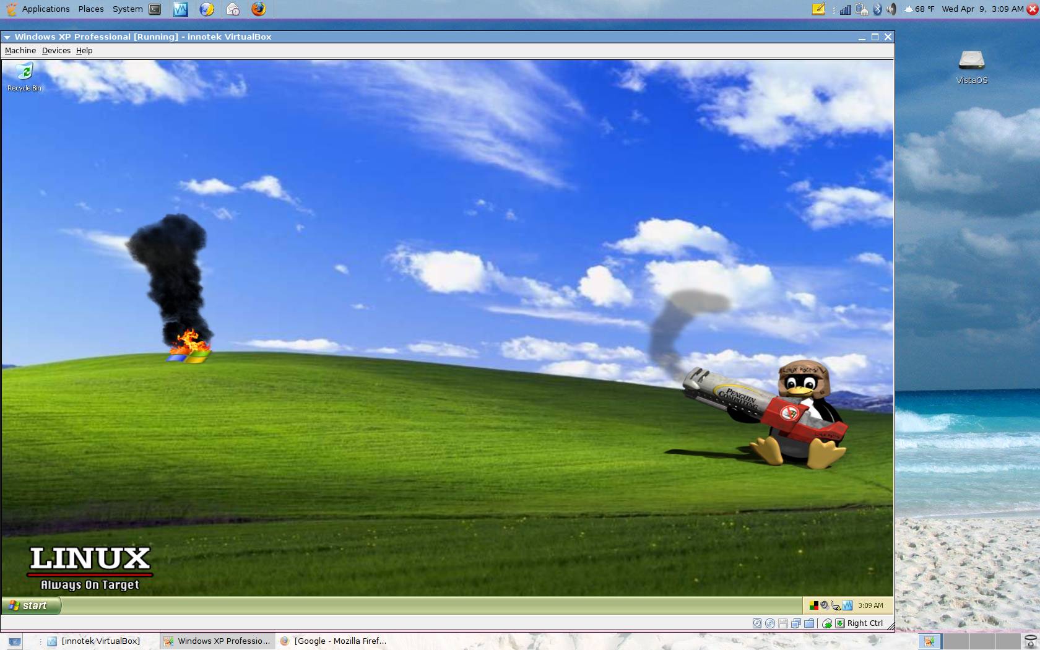Click the 68 °F weather applet
Screen dimensions: 1040x650
[x=919, y=9]
